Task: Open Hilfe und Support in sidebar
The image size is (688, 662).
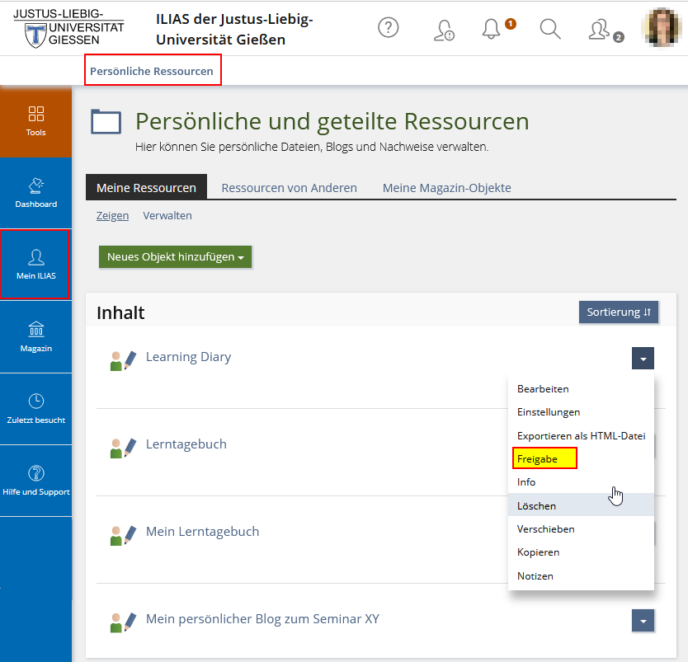Action: 35,481
